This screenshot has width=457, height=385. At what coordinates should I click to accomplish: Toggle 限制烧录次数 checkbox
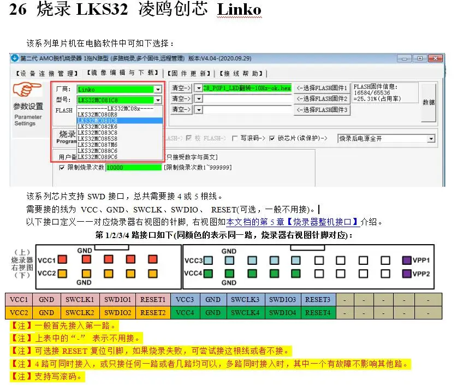62,168
